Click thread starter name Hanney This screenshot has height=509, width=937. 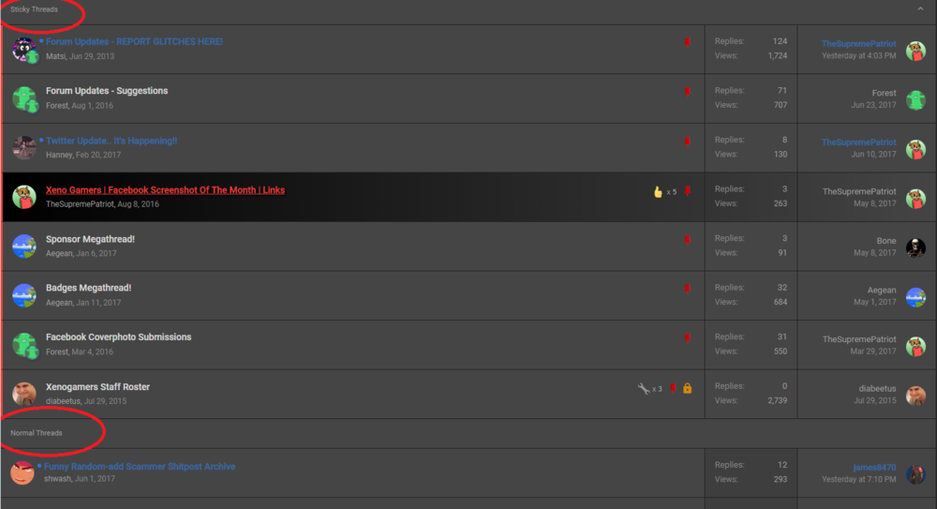[x=59, y=155]
